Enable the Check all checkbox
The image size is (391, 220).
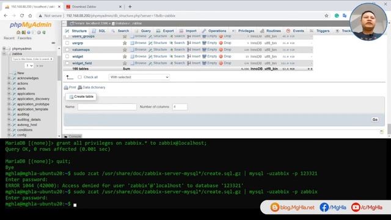coord(79,77)
